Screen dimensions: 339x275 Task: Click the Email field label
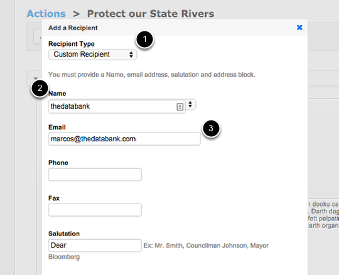click(57, 127)
